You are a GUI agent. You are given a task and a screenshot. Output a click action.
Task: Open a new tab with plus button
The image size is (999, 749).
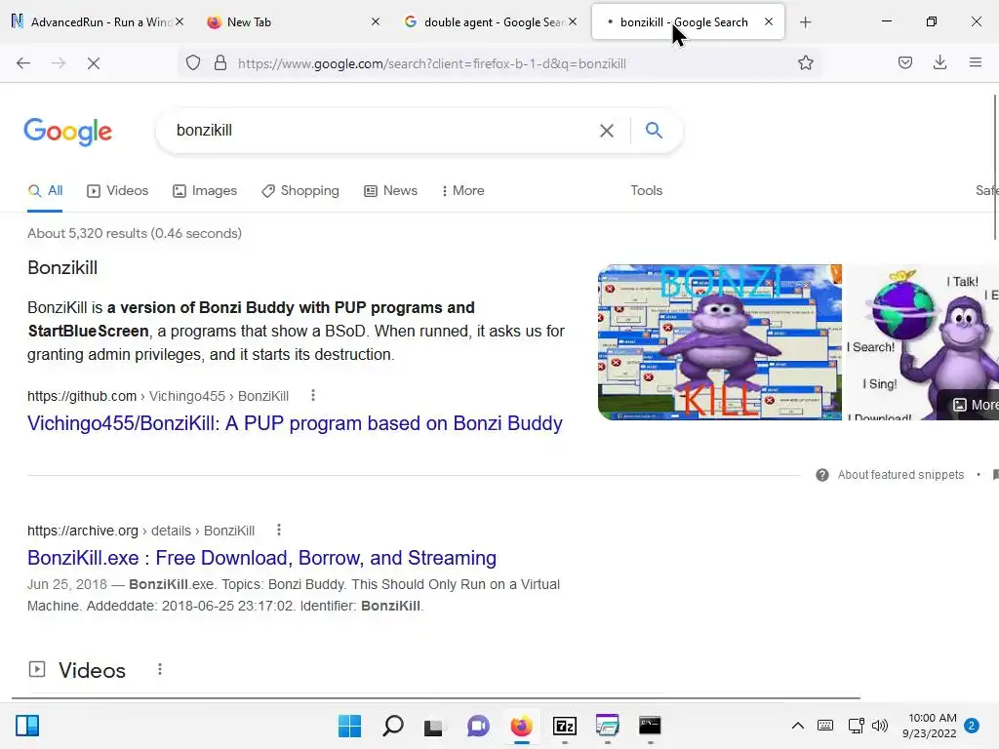click(805, 22)
